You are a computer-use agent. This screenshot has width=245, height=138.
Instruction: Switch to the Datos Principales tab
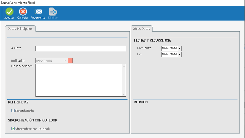20,29
